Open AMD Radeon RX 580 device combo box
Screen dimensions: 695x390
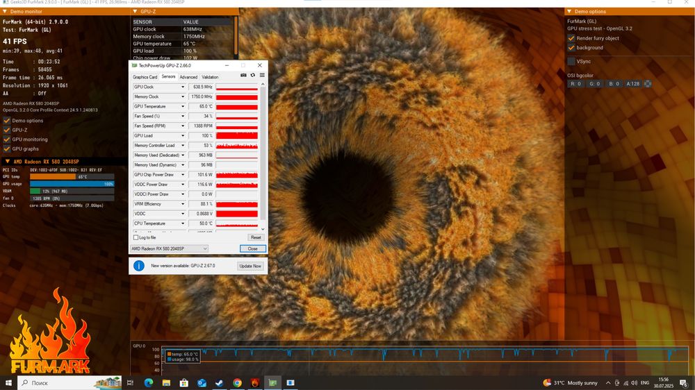(170, 249)
